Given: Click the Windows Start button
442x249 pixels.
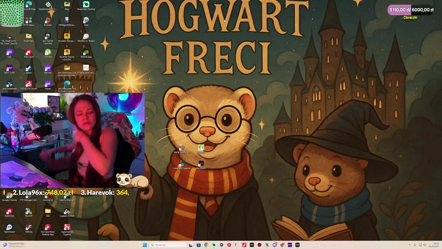Looking at the screenshot, I should point(144,245).
